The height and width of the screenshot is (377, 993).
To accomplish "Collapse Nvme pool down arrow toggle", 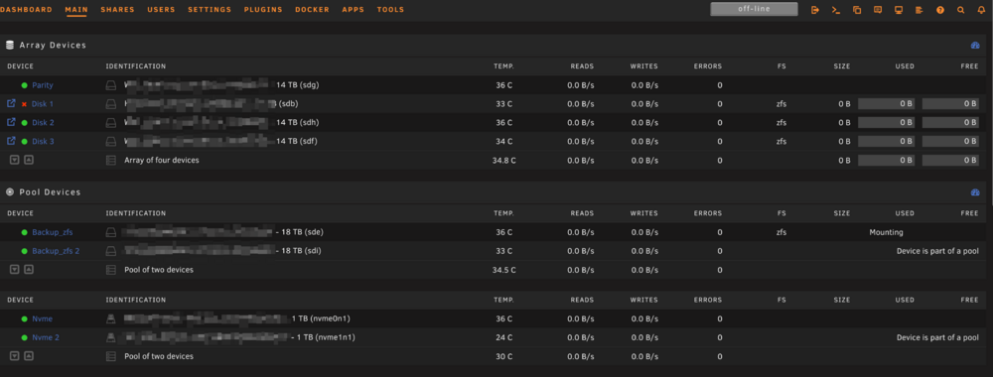I will click(14, 356).
